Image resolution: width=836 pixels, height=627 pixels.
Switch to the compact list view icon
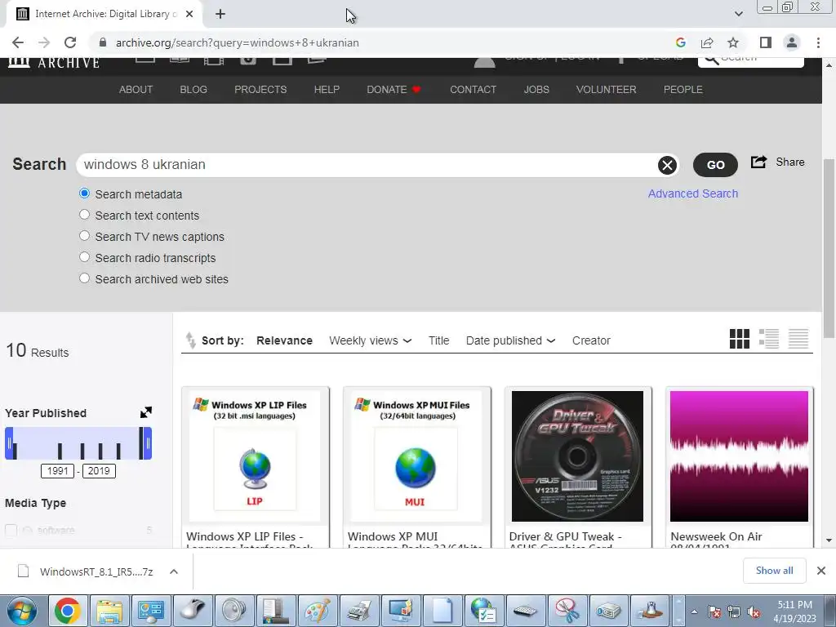tap(798, 339)
